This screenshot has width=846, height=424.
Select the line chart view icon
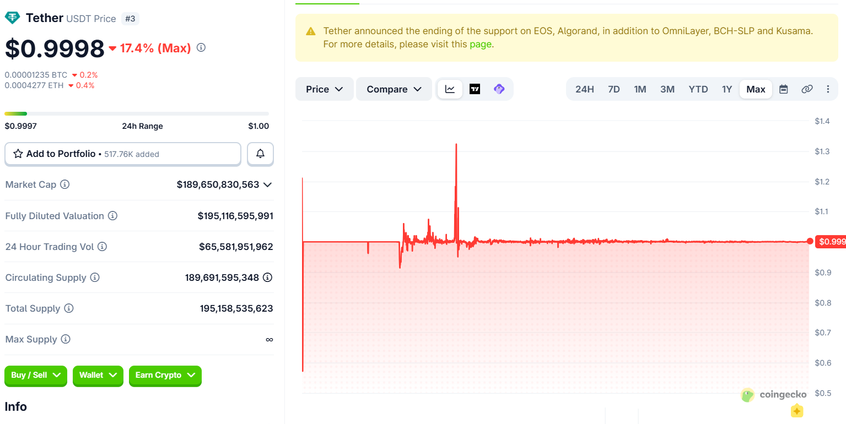(x=450, y=89)
